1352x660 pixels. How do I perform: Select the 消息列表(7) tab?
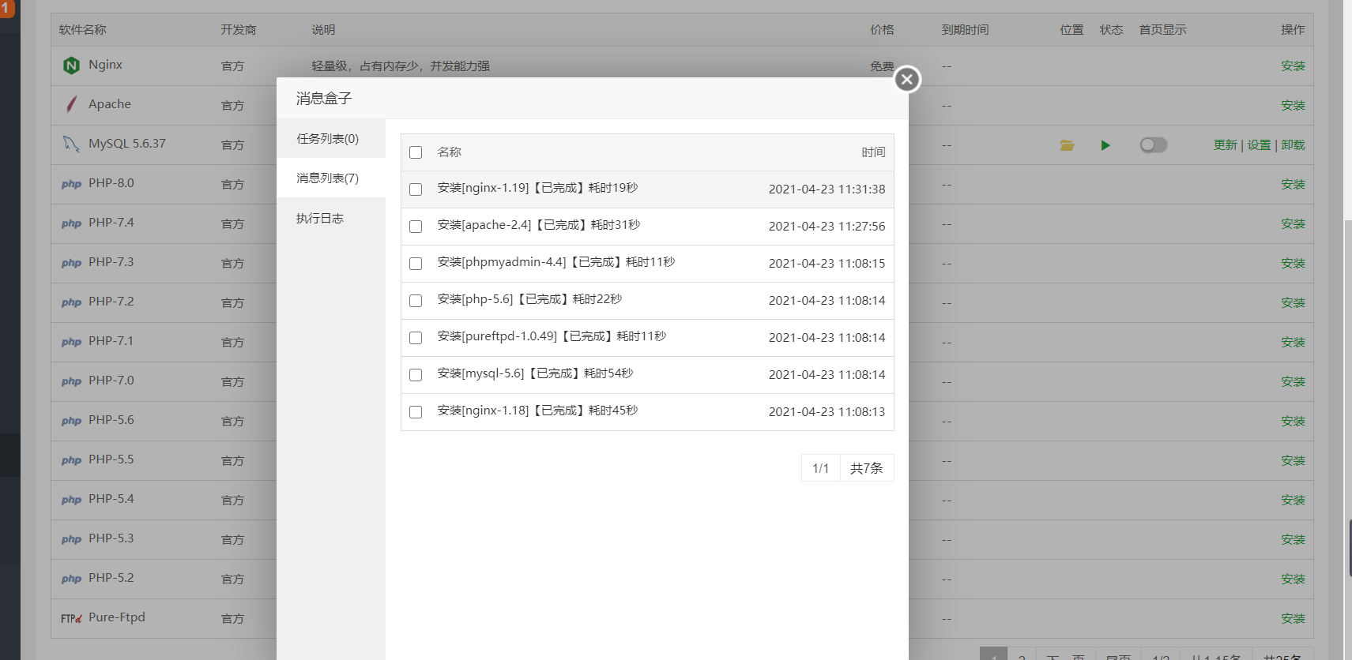pyautogui.click(x=331, y=178)
